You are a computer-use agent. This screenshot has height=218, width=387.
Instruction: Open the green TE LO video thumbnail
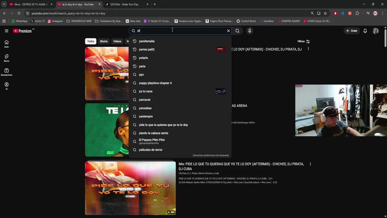point(107,130)
